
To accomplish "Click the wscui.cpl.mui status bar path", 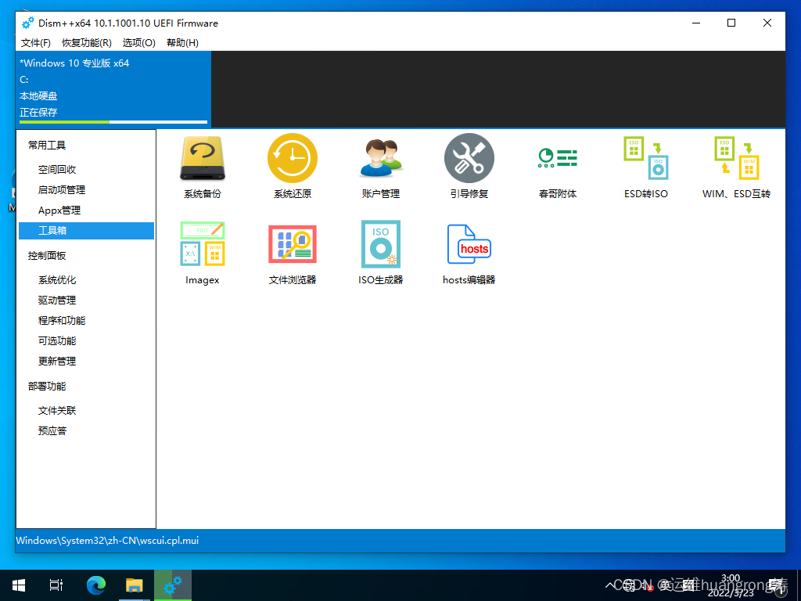I will pyautogui.click(x=107, y=540).
